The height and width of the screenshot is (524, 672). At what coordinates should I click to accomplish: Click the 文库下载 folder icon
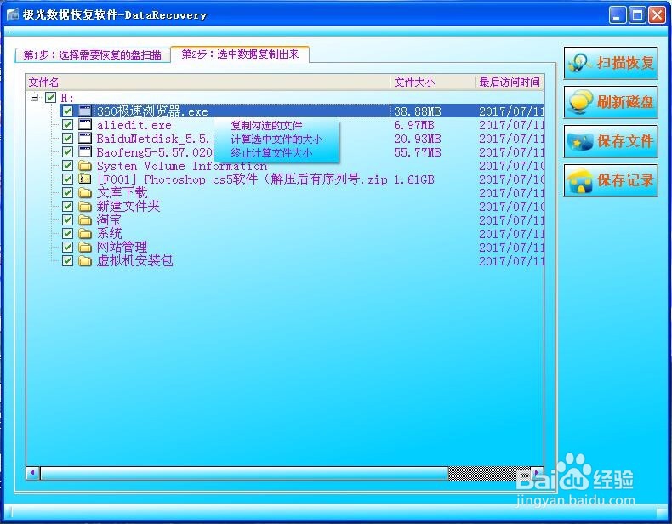[x=85, y=193]
